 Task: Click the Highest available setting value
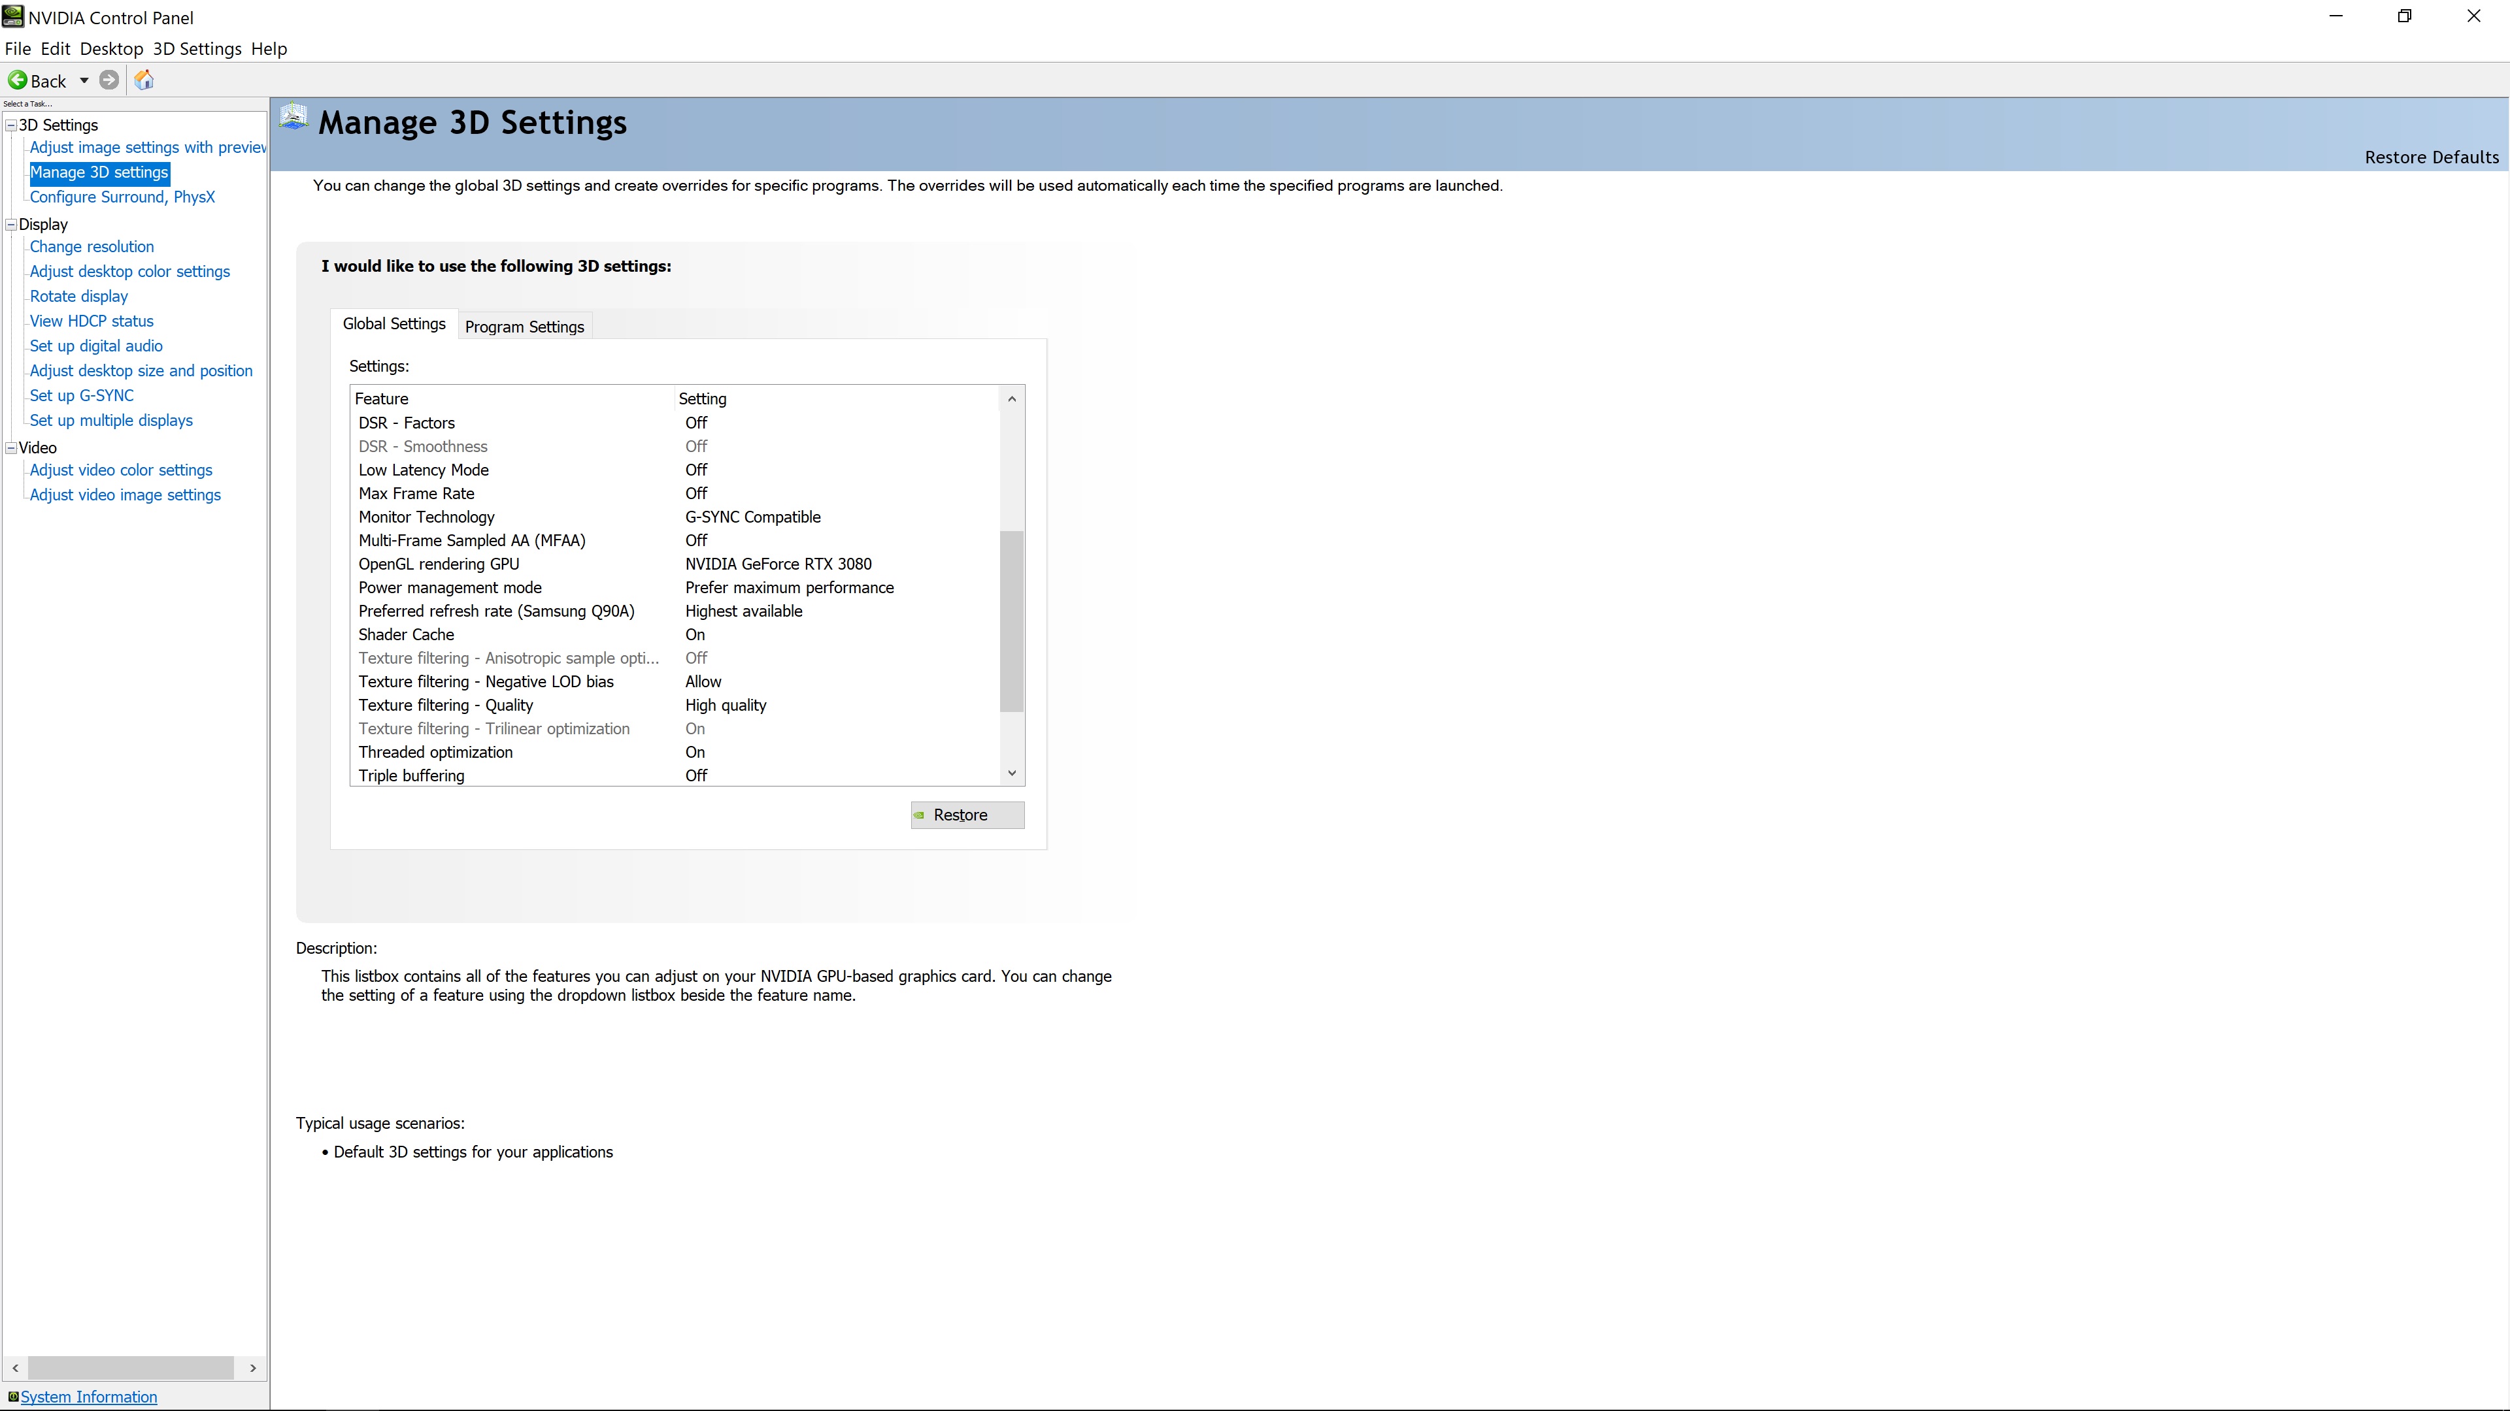coord(743,611)
